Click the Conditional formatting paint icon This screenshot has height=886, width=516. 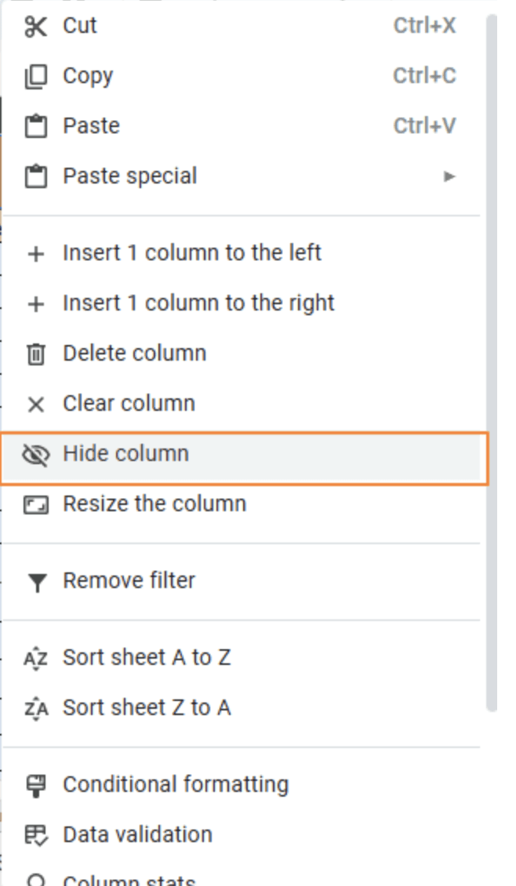pos(36,786)
